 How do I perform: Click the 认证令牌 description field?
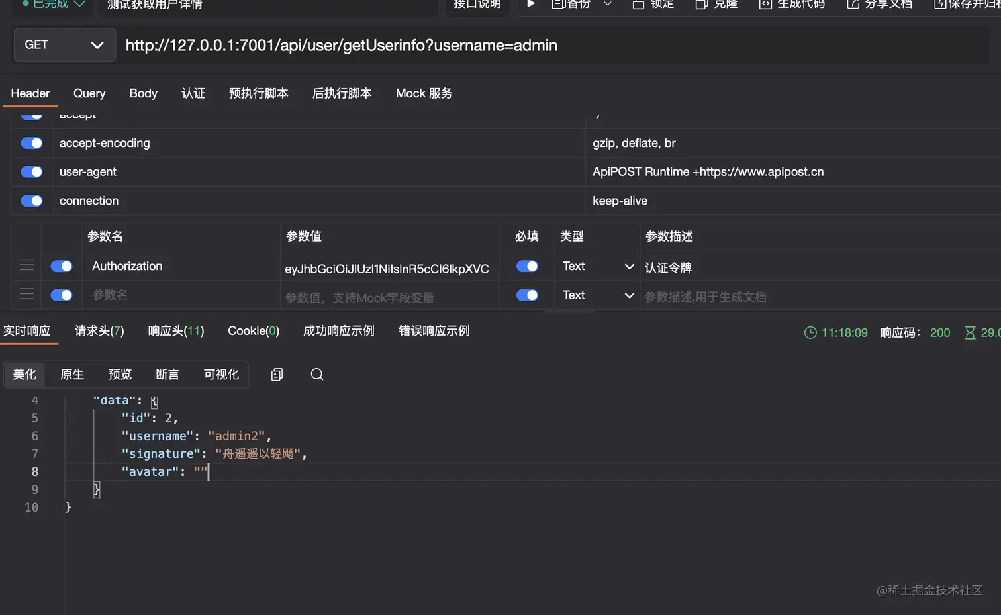[821, 268]
